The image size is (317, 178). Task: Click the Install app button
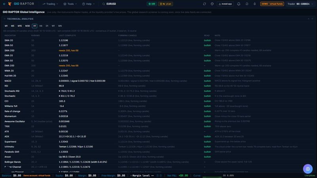coord(225,4)
